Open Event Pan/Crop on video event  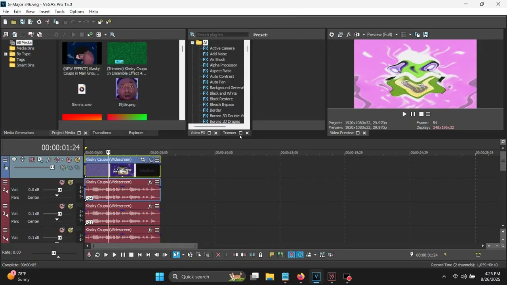[143, 160]
